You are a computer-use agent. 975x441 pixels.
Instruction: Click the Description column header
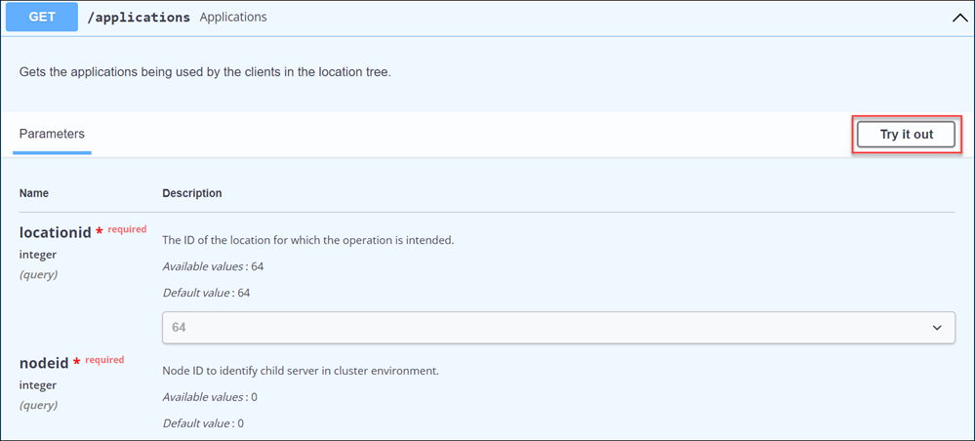click(x=192, y=193)
